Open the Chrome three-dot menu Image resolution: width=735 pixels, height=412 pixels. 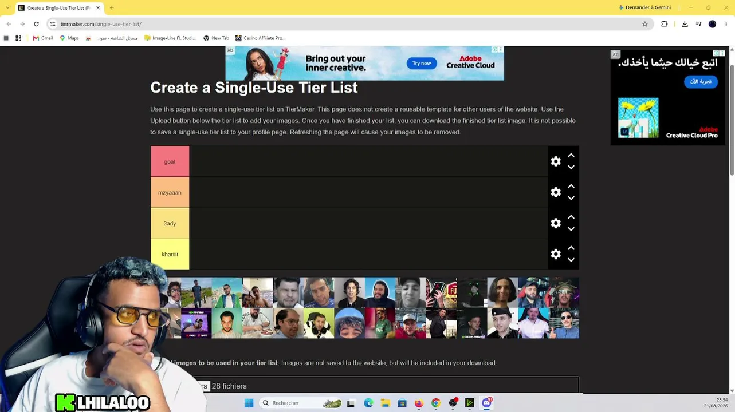click(x=726, y=24)
